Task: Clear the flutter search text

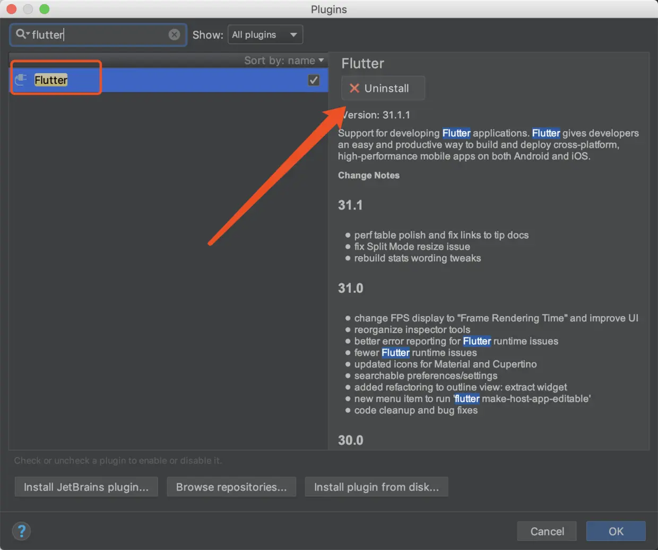Action: [x=174, y=34]
